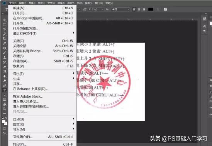Click the left align text icon
This screenshot has height=146, width=212.
pyautogui.click(x=134, y=9)
